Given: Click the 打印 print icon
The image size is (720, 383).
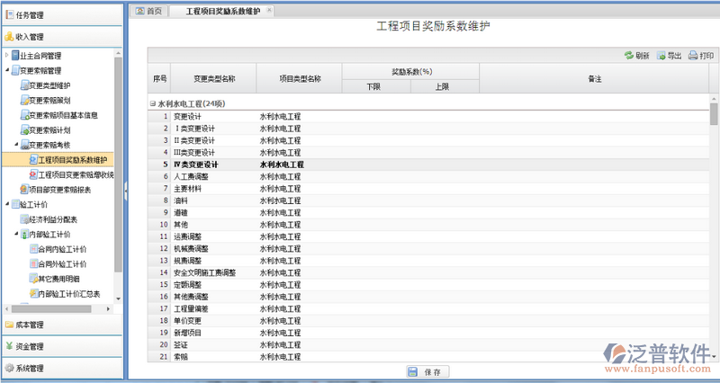Looking at the screenshot, I should tap(693, 56).
